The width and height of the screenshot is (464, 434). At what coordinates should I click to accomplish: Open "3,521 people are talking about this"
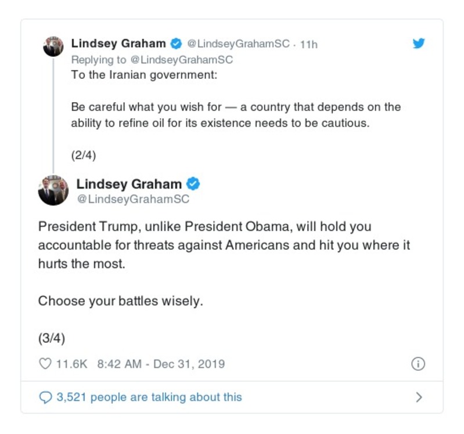point(149,397)
